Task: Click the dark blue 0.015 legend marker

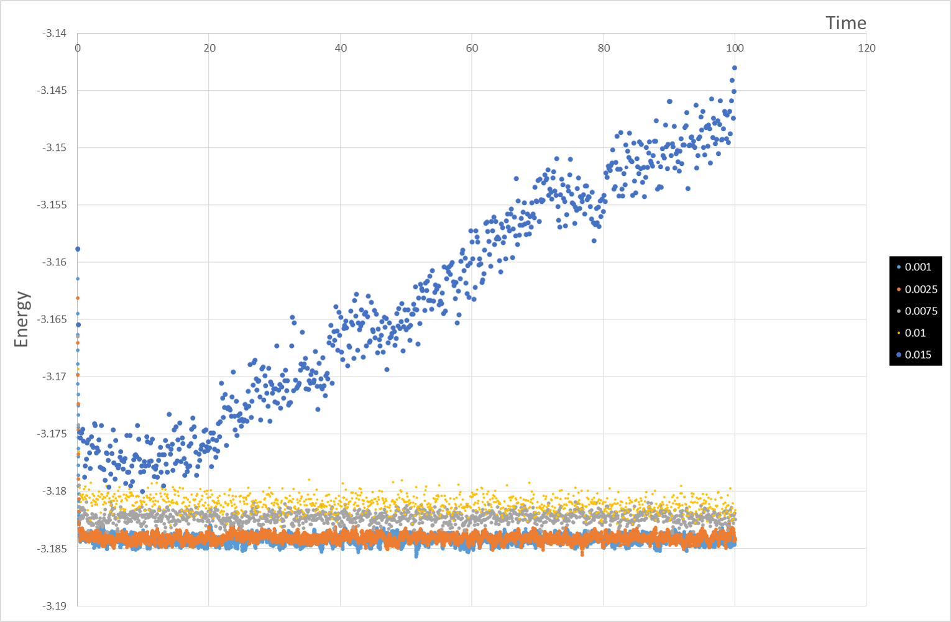Action: tap(899, 355)
